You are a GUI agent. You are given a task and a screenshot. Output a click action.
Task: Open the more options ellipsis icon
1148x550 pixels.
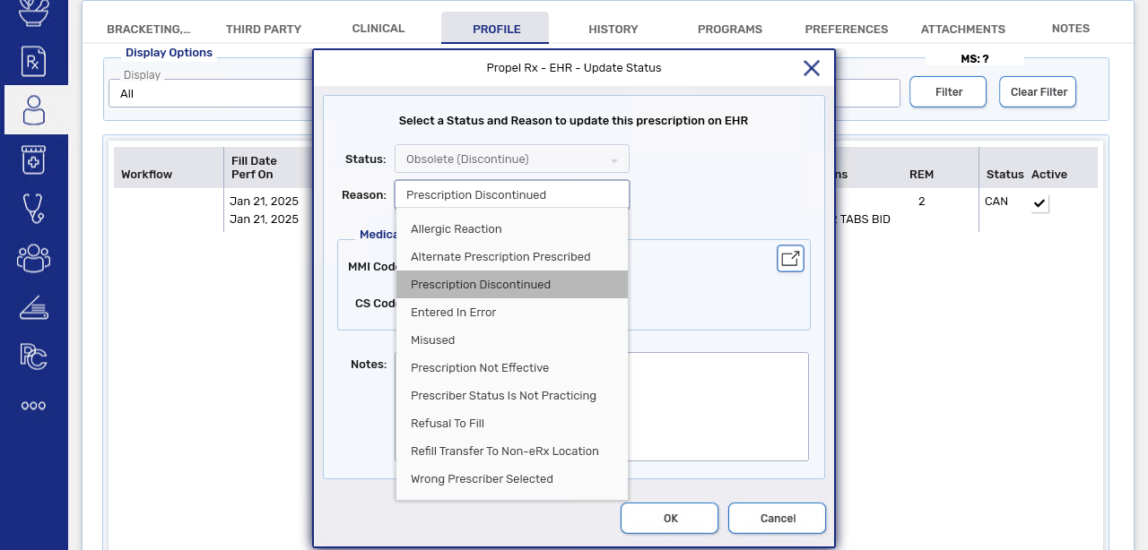[x=33, y=406]
